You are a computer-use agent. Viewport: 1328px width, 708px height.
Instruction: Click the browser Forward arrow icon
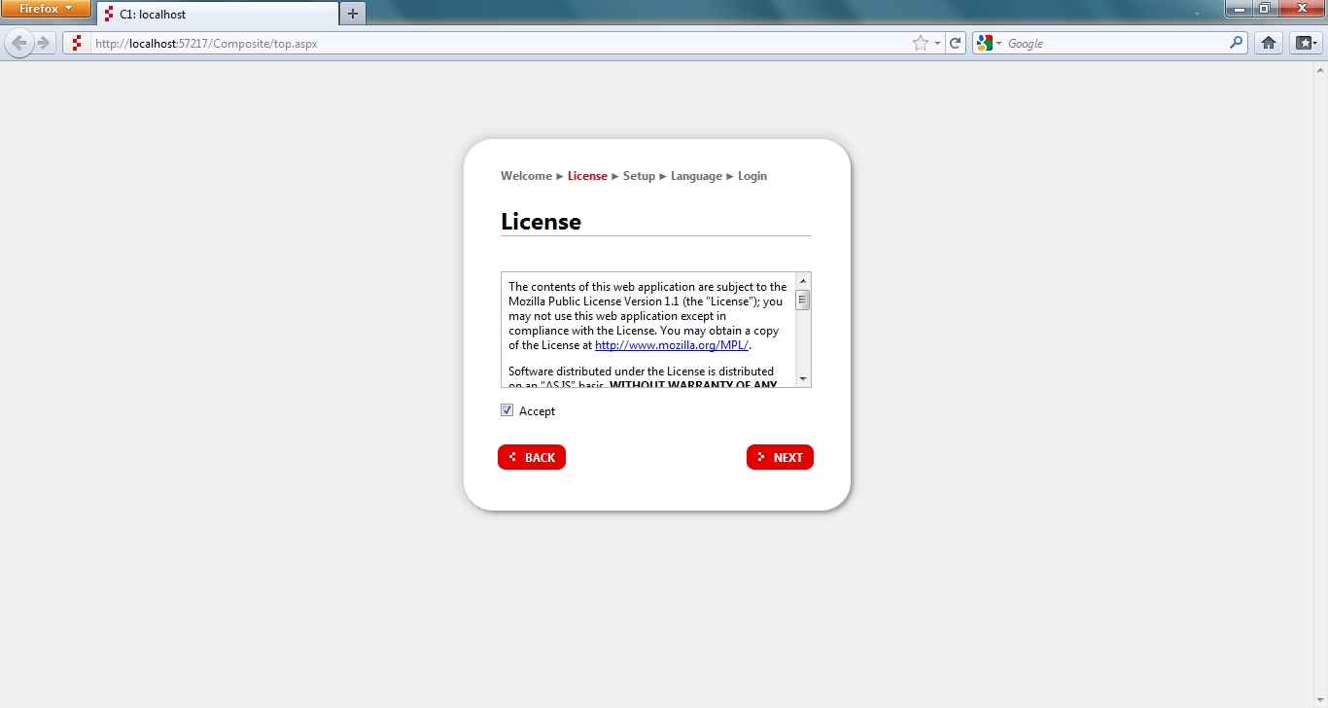click(x=44, y=43)
